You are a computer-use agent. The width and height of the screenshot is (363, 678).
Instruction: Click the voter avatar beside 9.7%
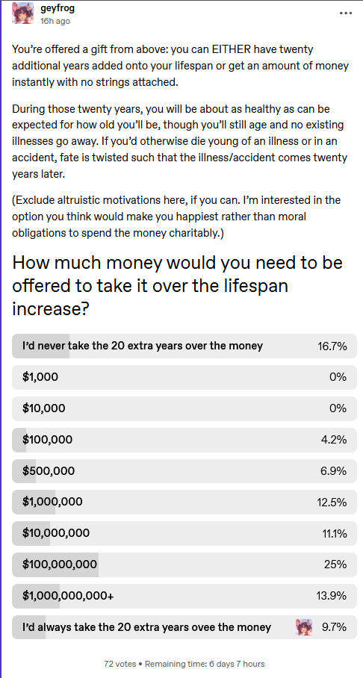304,627
